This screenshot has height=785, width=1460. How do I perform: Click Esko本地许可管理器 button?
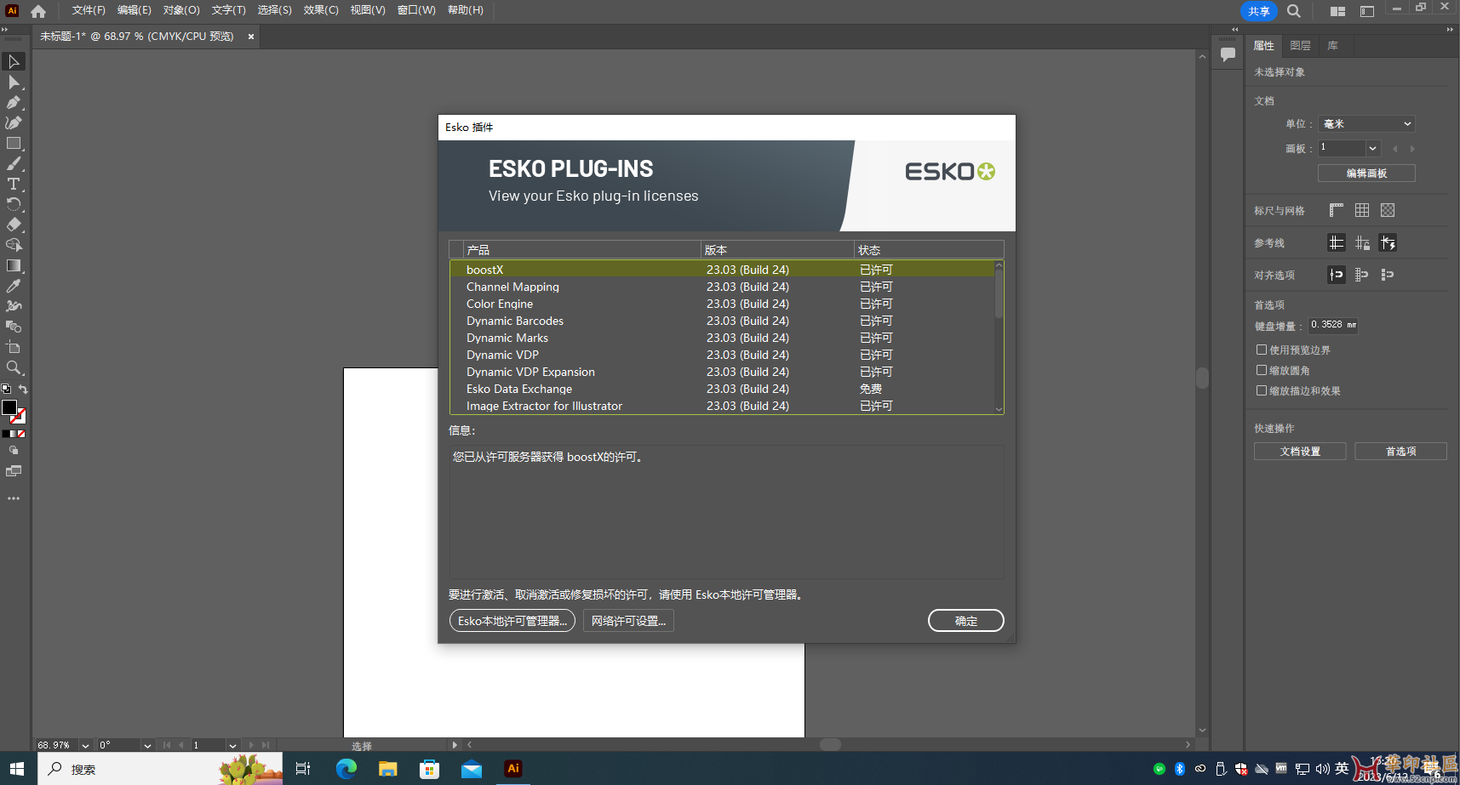point(512,621)
